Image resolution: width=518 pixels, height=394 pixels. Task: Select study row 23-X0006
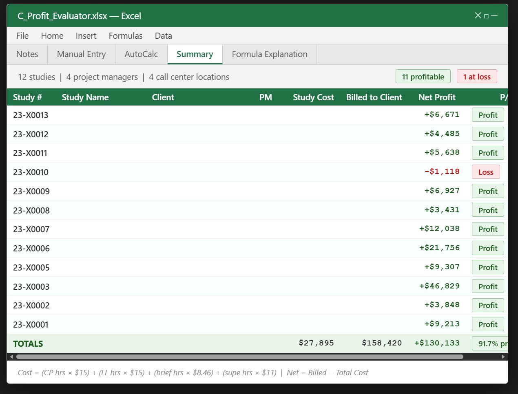257,248
